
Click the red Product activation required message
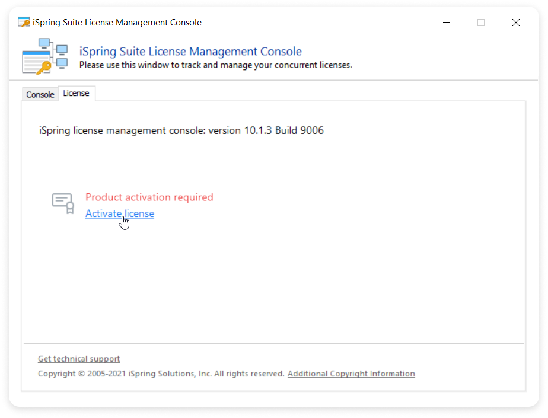[149, 197]
